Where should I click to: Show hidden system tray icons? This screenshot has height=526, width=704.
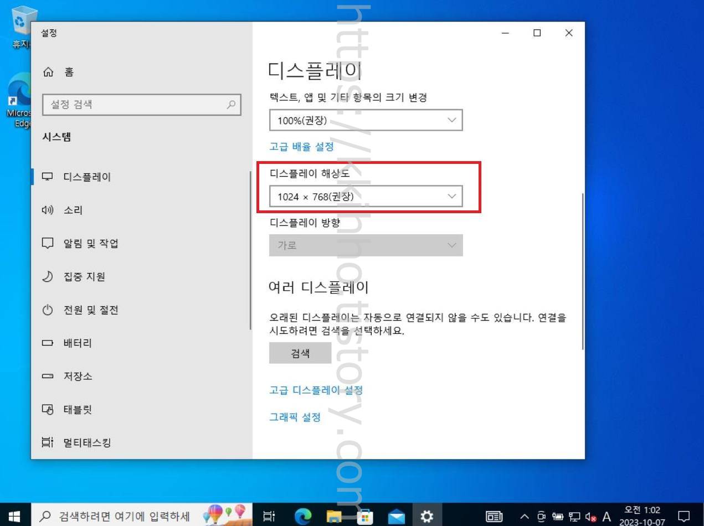pos(524,517)
